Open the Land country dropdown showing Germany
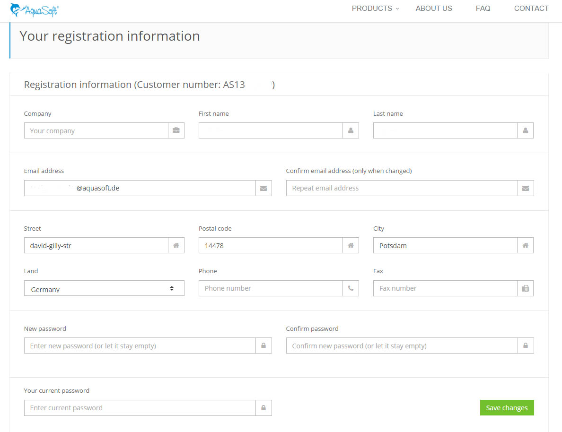 tap(104, 288)
